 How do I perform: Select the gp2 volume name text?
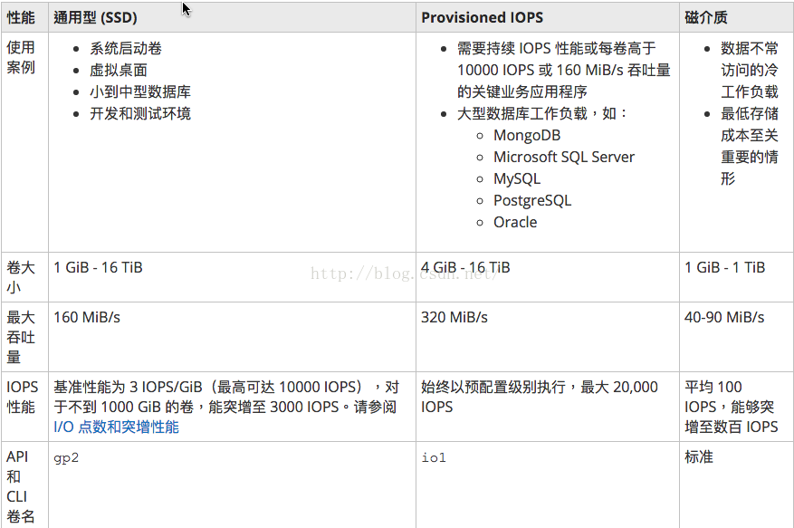(66, 458)
